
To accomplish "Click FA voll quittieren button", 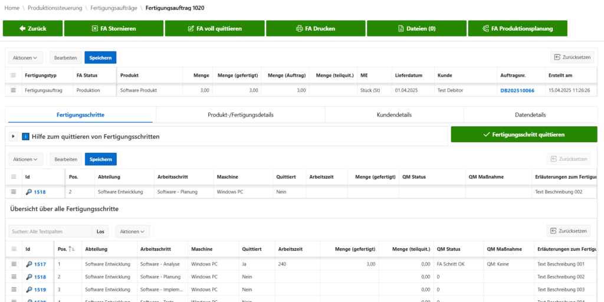I will [x=215, y=28].
